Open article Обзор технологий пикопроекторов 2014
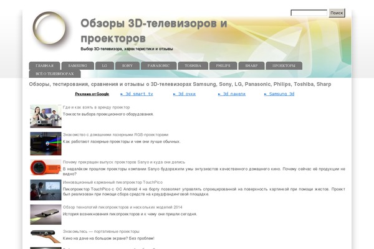The width and height of the screenshot is (374, 249). 123,207
